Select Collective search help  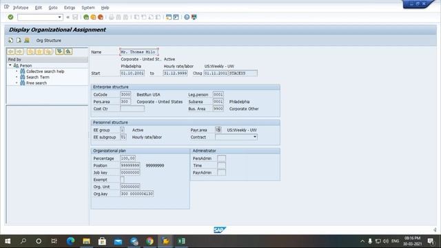coord(45,72)
